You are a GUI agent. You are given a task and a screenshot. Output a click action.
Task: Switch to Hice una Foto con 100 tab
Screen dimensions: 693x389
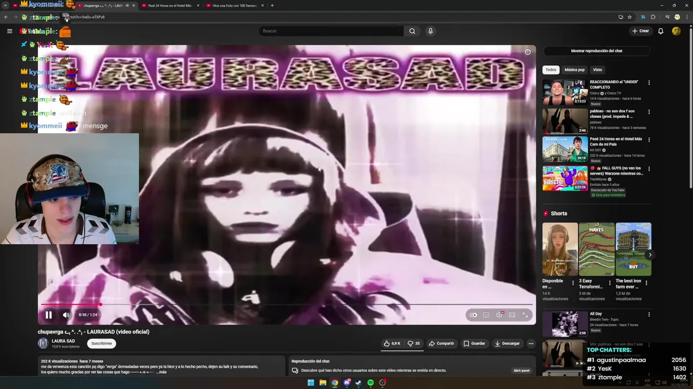tap(234, 5)
